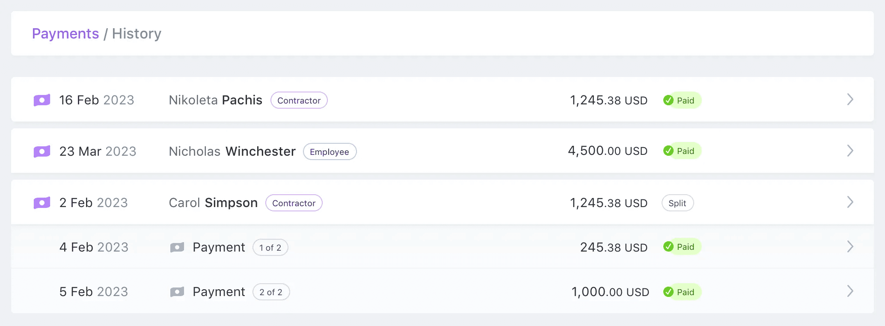Click the checkmark in the 245.38 USD Paid badge
This screenshot has width=885, height=326.
point(669,247)
